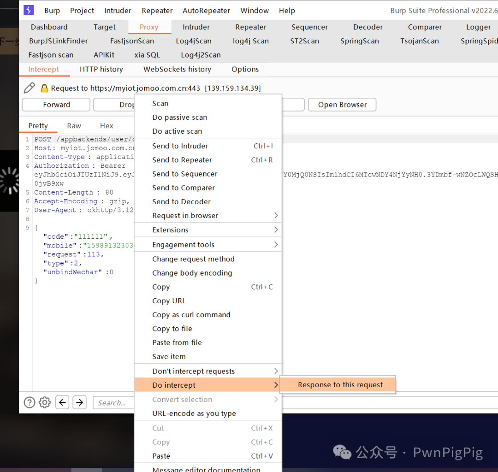Screen dimensions: 498x472
Task: Expand Request in browser submenu arrow
Action: tap(276, 216)
